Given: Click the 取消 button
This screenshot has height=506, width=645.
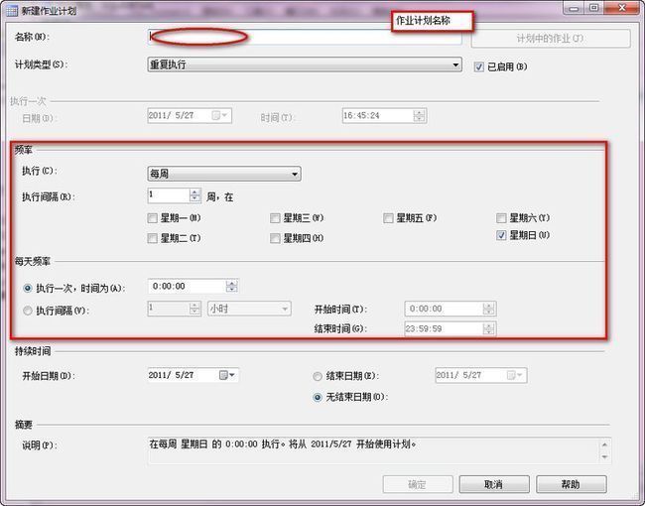Looking at the screenshot, I should coord(494,484).
